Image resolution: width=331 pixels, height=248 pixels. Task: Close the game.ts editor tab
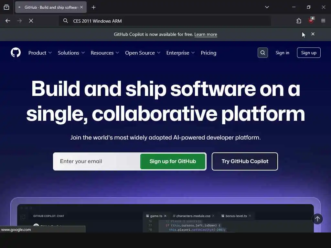pyautogui.click(x=165, y=216)
